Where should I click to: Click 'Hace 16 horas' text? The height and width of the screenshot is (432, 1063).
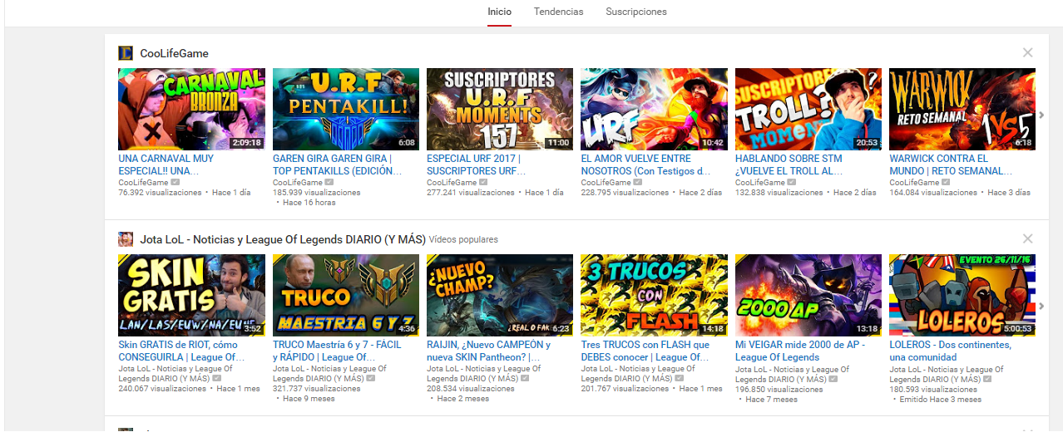[x=309, y=202]
